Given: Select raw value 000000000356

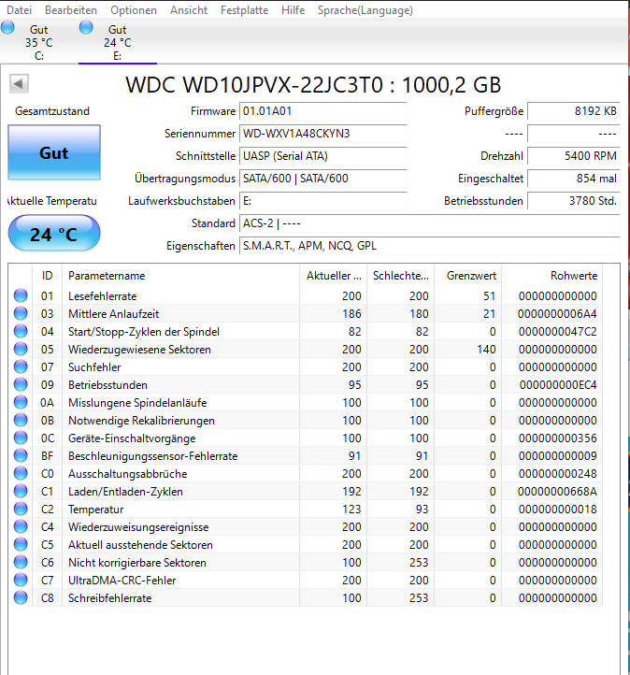Looking at the screenshot, I should [558, 438].
